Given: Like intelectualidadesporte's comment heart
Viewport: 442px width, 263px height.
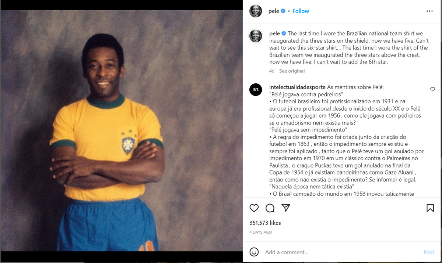Looking at the screenshot, I should pyautogui.click(x=432, y=89).
